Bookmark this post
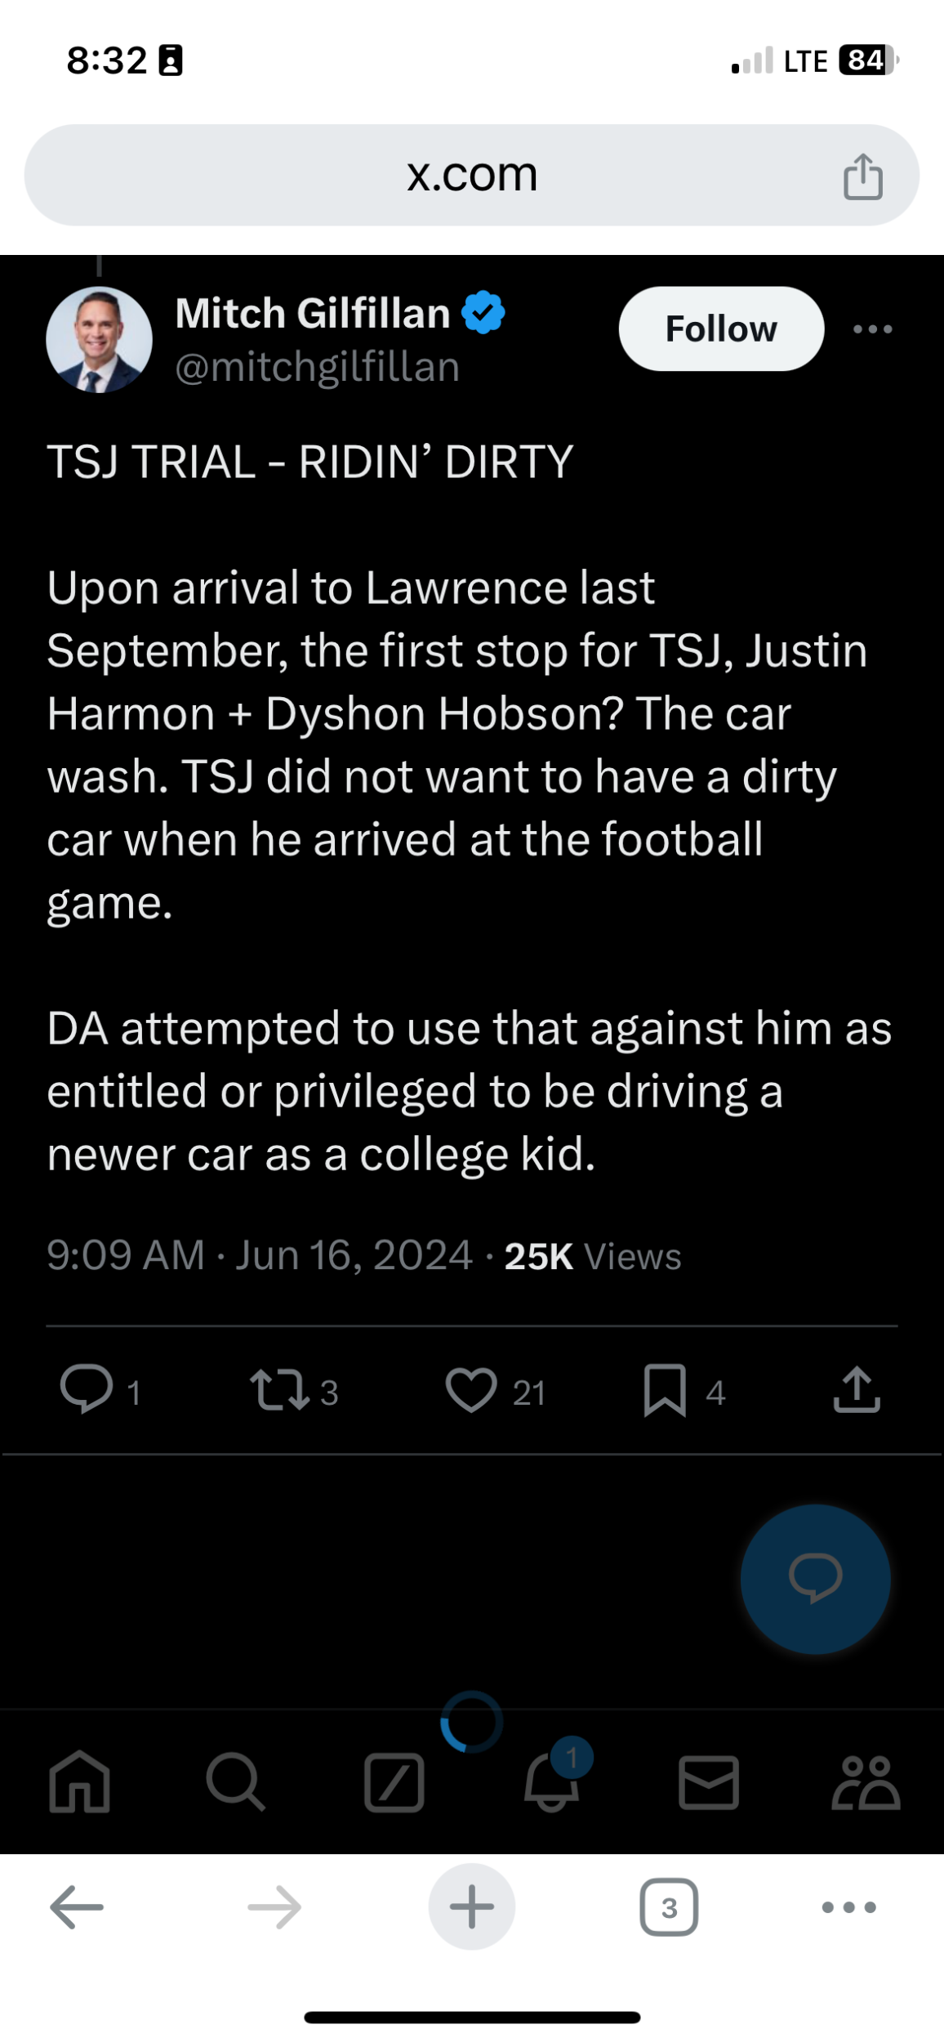The width and height of the screenshot is (944, 2043). 665,1389
